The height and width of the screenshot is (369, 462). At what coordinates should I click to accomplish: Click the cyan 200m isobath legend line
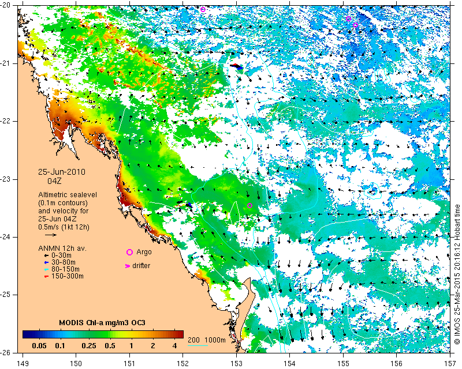(198, 345)
